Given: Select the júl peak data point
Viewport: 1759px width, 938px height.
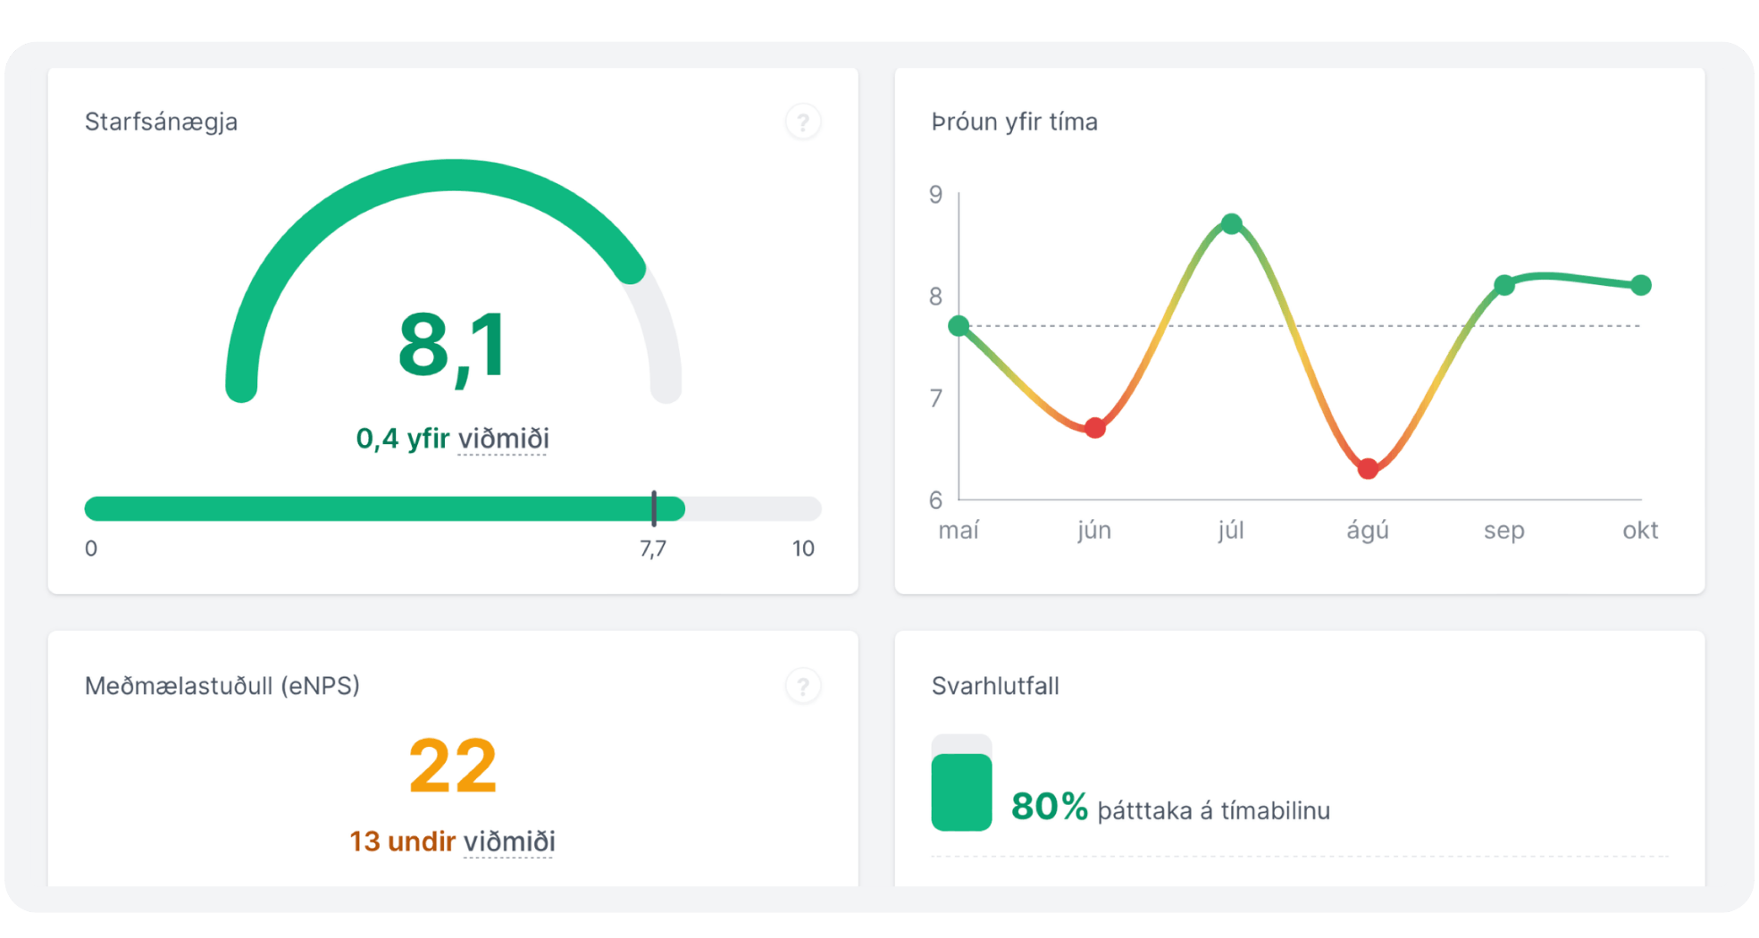Looking at the screenshot, I should 1232,224.
